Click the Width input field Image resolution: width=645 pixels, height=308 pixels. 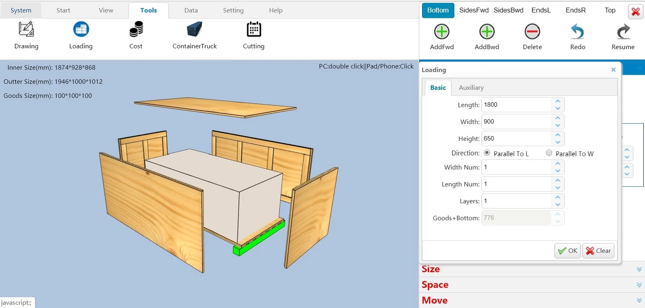[516, 122]
